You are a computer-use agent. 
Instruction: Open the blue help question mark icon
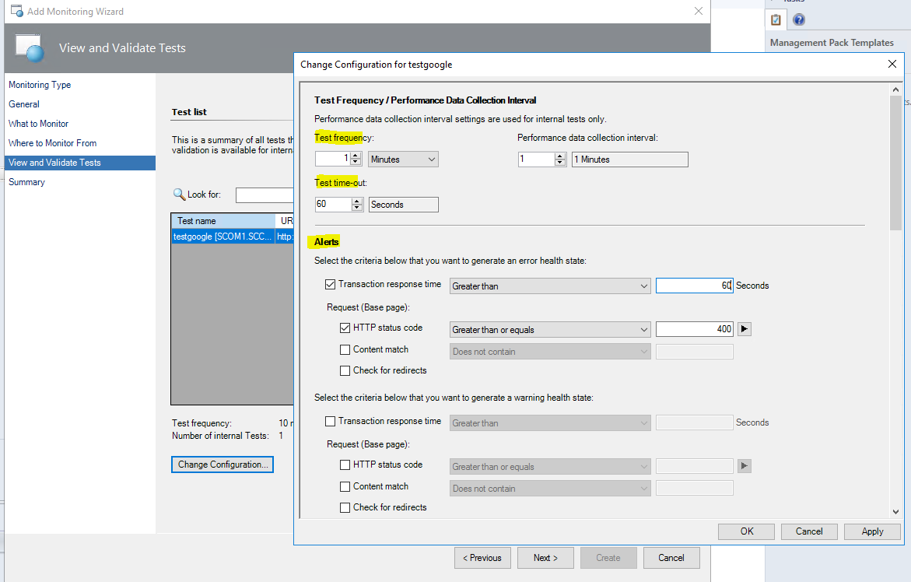tap(799, 19)
